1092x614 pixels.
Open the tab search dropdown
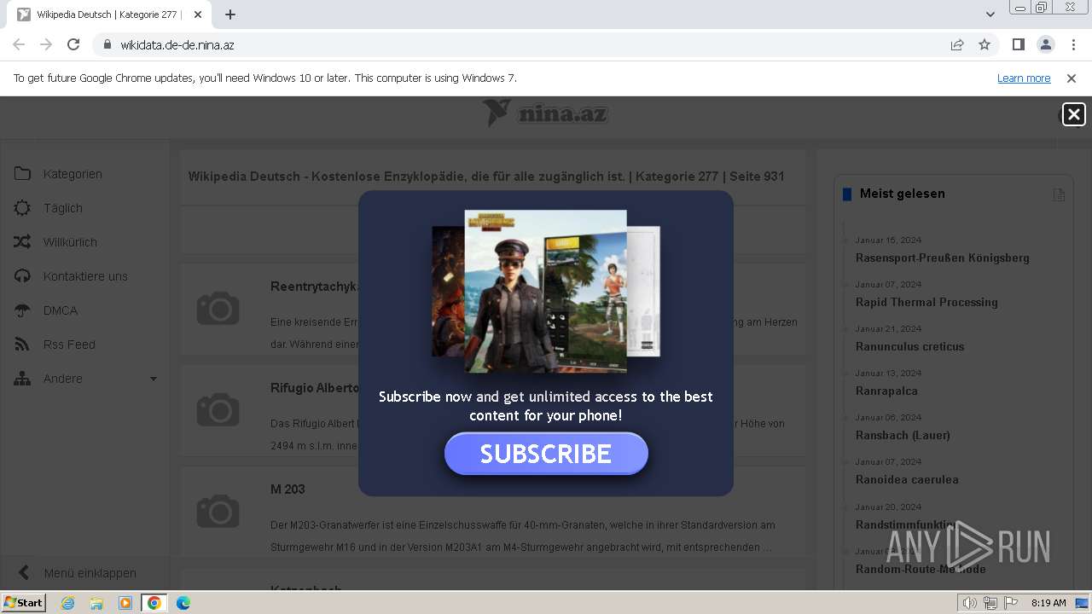point(990,14)
